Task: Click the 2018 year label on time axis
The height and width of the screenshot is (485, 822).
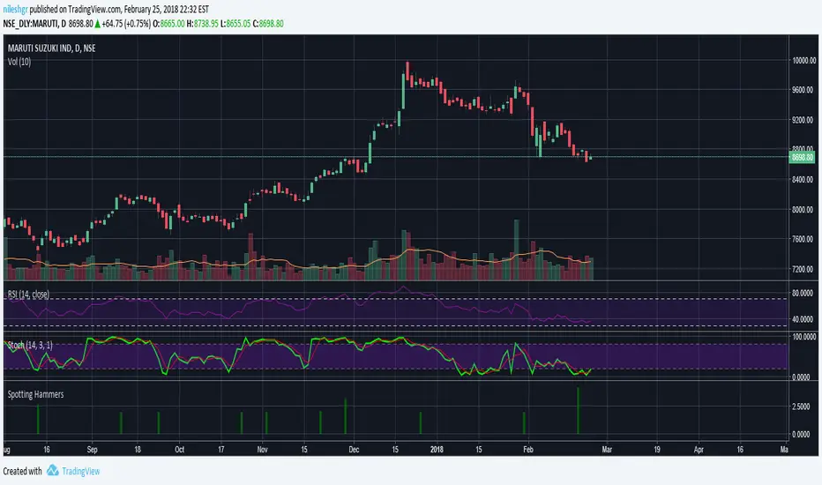Action: (x=437, y=450)
